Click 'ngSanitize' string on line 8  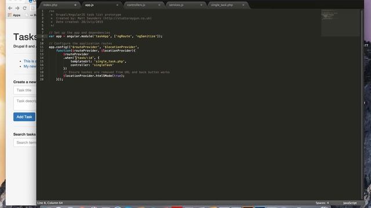tap(146, 36)
